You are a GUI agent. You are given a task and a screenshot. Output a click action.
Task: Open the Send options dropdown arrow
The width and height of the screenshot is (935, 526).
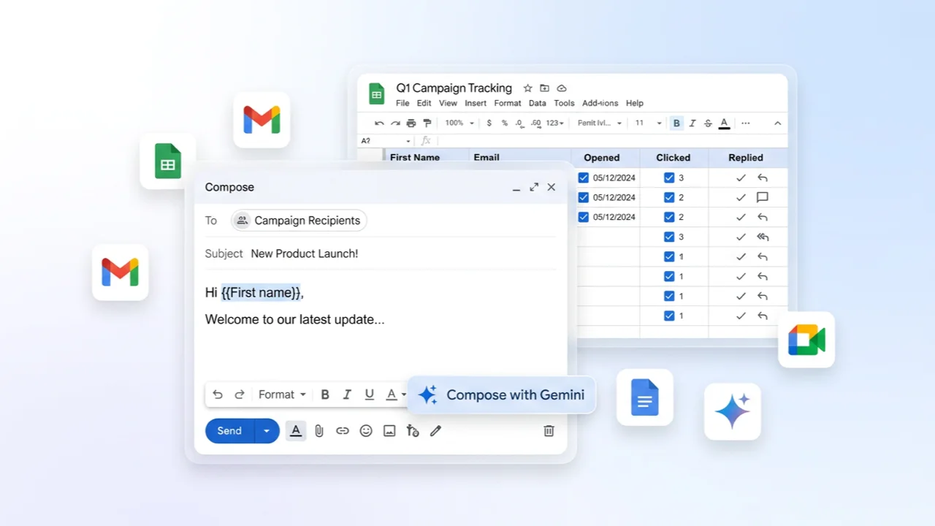267,431
